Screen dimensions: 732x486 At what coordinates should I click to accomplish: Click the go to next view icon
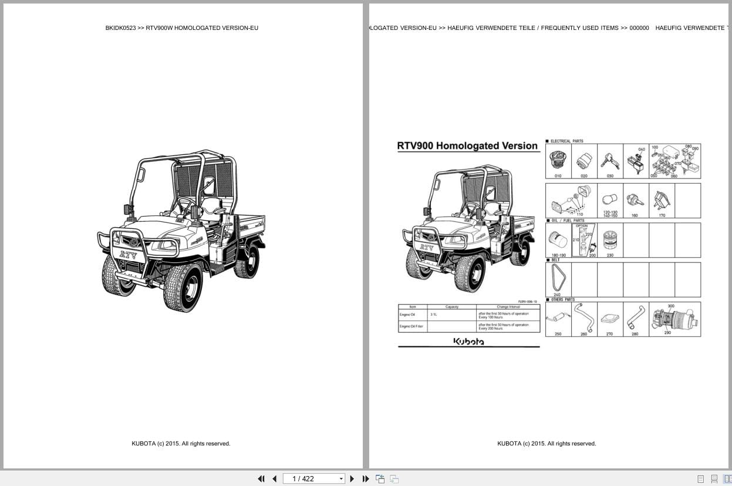(x=394, y=479)
